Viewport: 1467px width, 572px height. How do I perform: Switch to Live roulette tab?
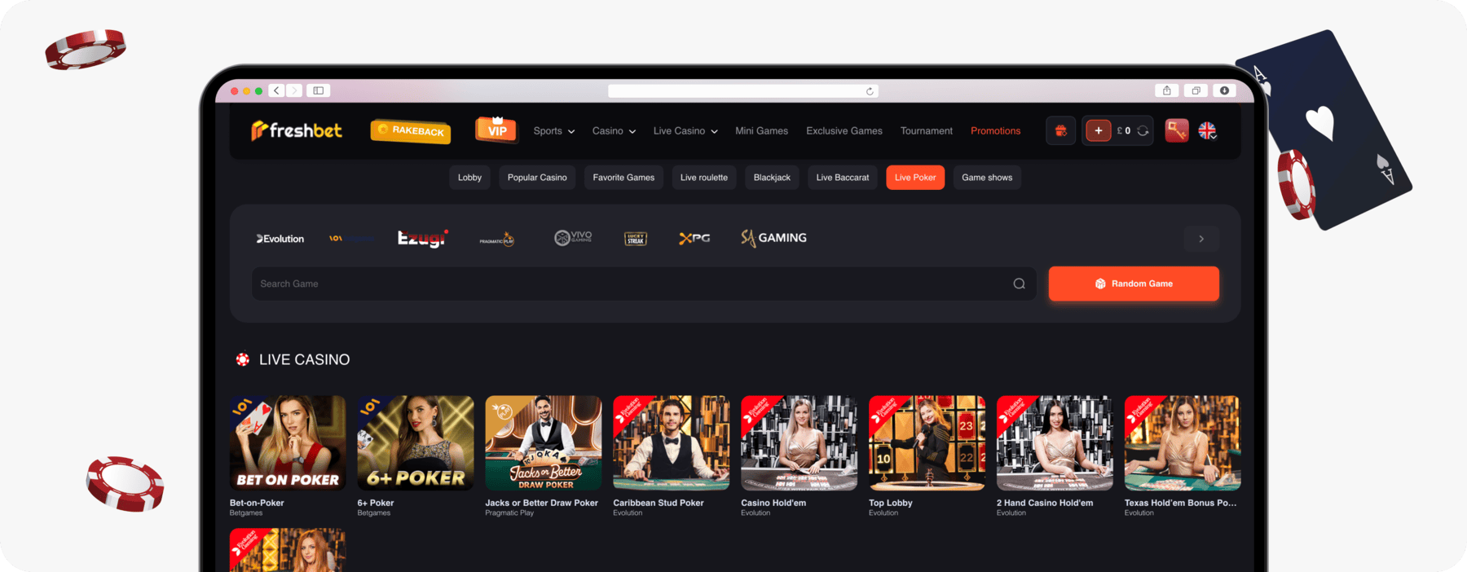point(704,178)
